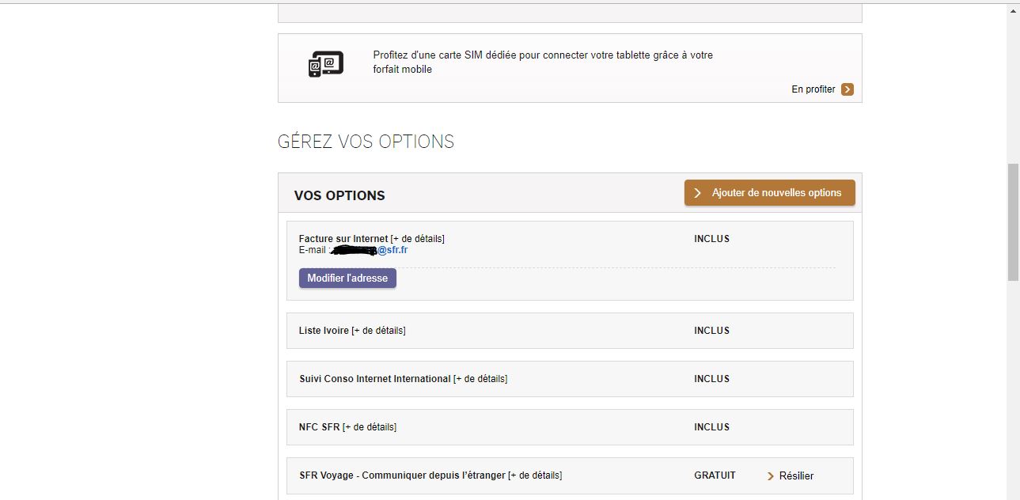This screenshot has width=1020, height=500.
Task: Expand Suivi Conso Internet International details
Action: coord(481,378)
